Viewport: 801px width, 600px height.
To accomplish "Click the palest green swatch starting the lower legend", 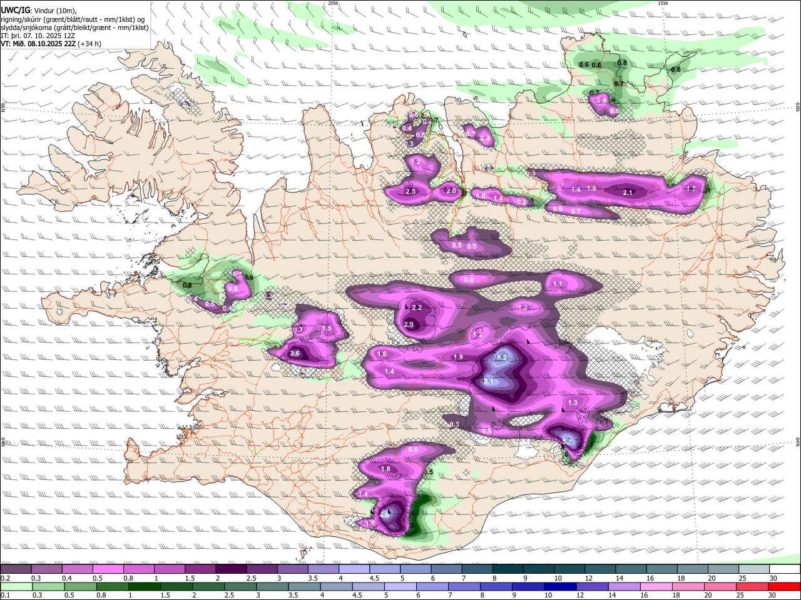I will coord(16,587).
